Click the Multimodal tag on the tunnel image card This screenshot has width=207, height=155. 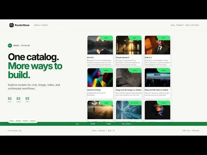(x=135, y=103)
